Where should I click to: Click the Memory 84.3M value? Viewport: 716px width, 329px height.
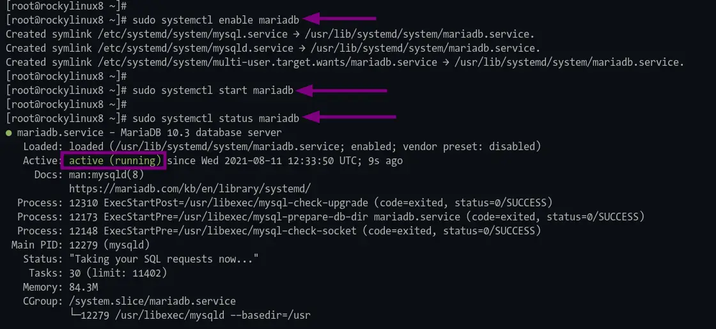[83, 287]
